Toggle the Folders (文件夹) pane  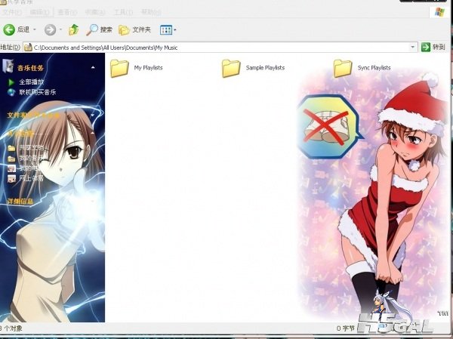tap(135, 29)
